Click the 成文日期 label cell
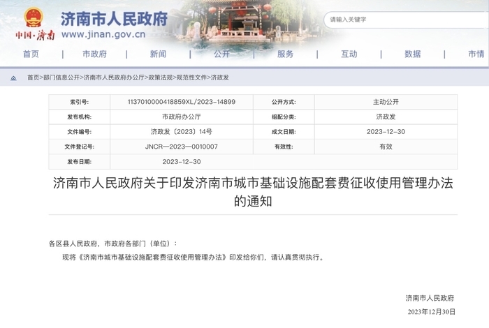489x328 pixels. pos(284,132)
